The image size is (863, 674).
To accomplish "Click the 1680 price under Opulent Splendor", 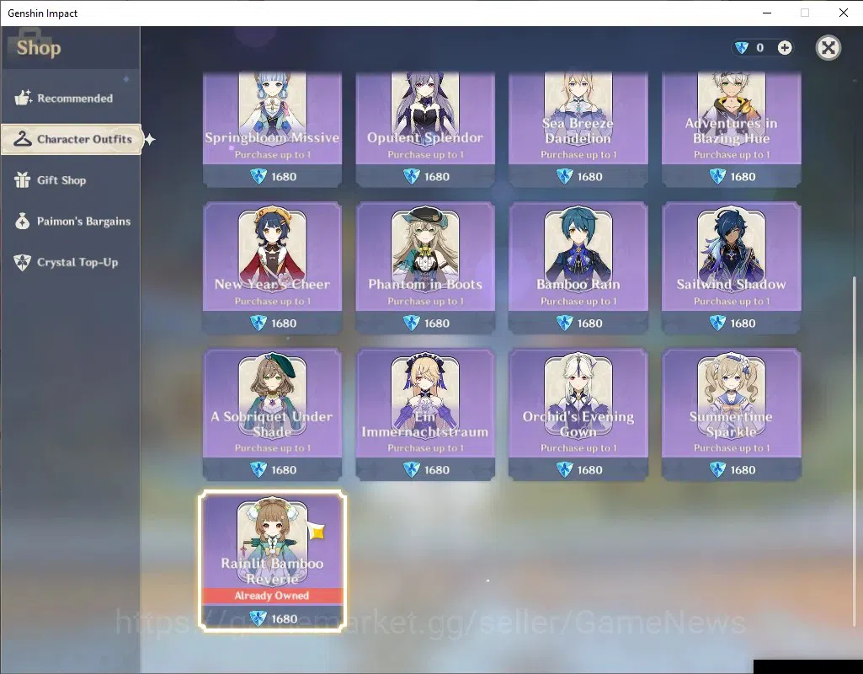I will [x=437, y=177].
